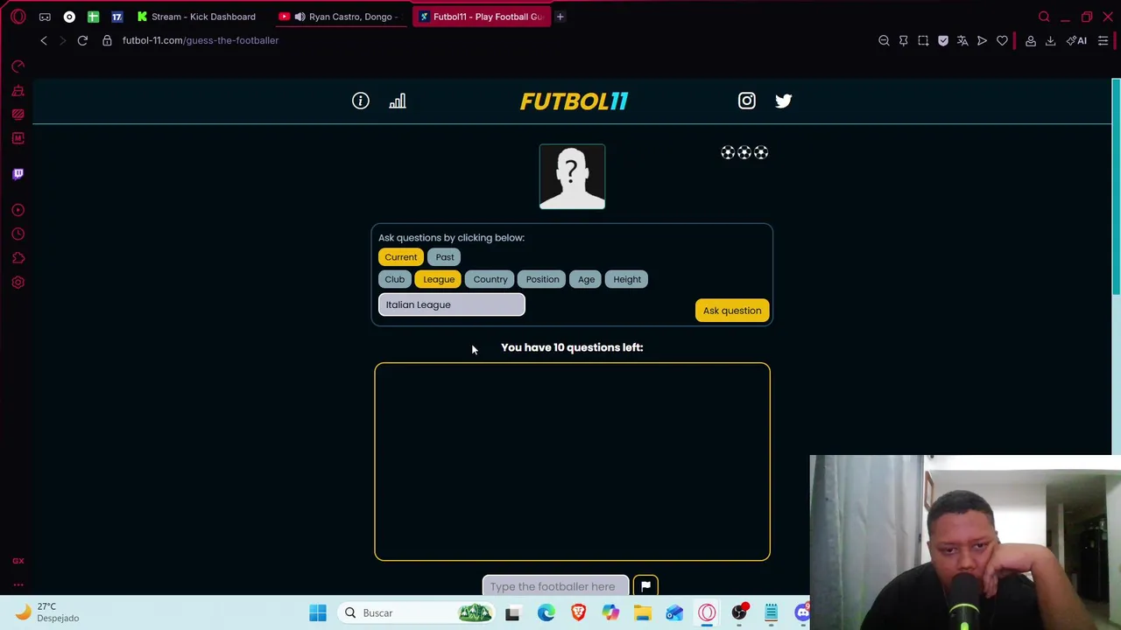
Task: Choose the Height question category
Action: 627,279
